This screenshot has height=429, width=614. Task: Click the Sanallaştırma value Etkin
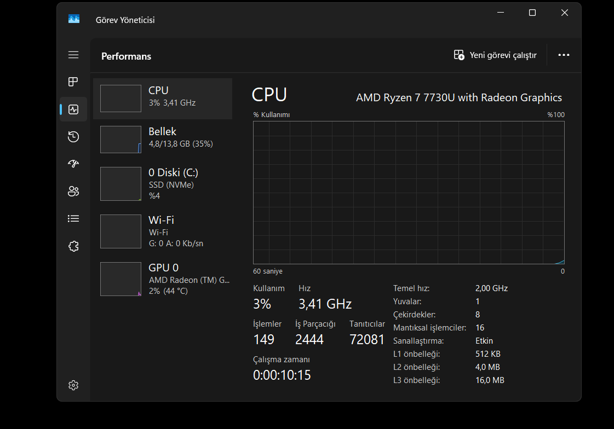tap(484, 340)
